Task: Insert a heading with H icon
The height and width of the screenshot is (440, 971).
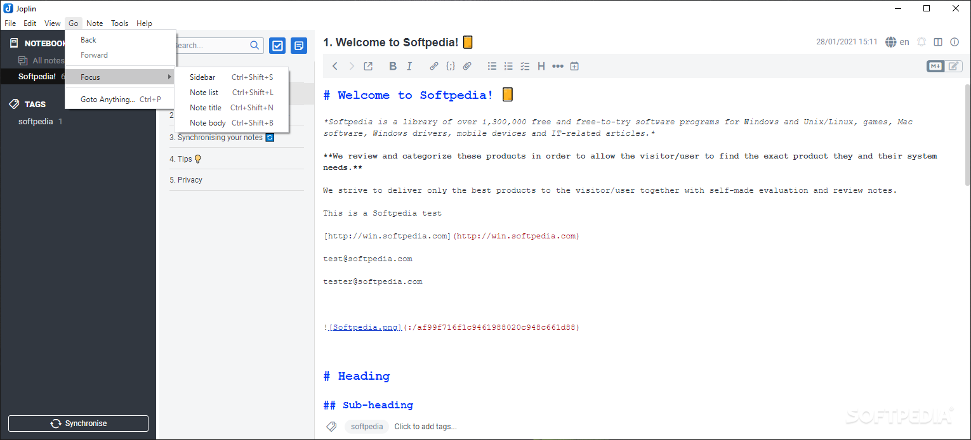Action: (541, 66)
